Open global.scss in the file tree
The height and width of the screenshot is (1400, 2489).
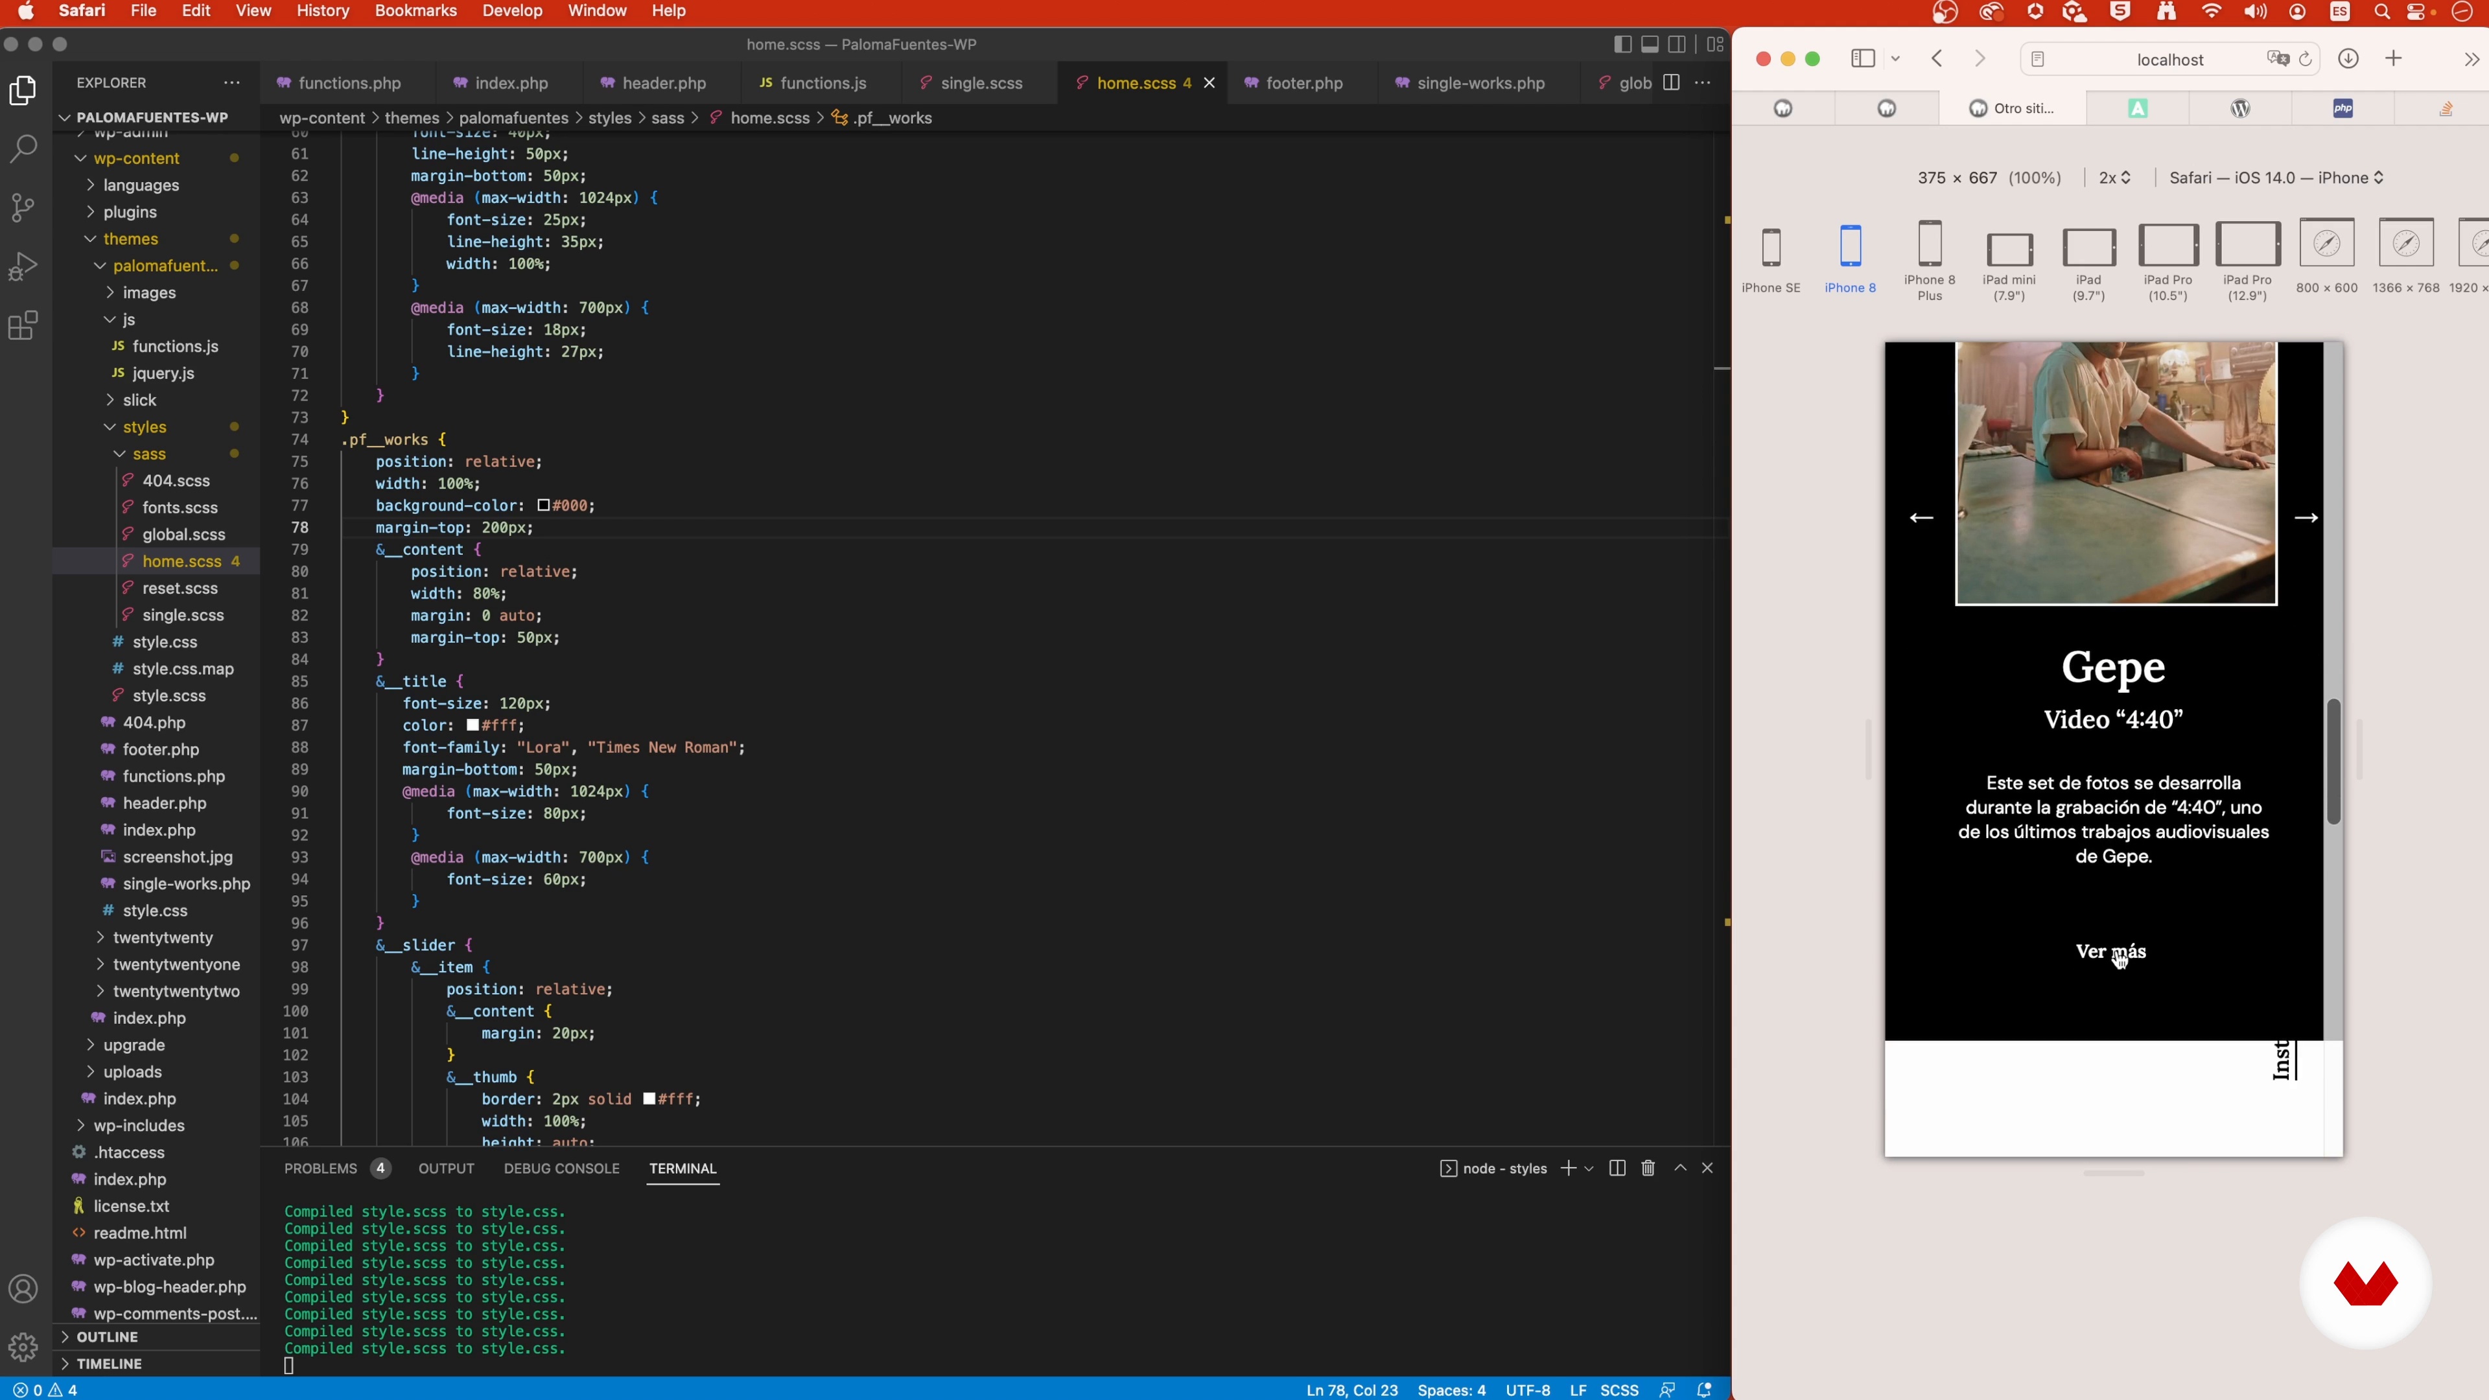coord(183,534)
